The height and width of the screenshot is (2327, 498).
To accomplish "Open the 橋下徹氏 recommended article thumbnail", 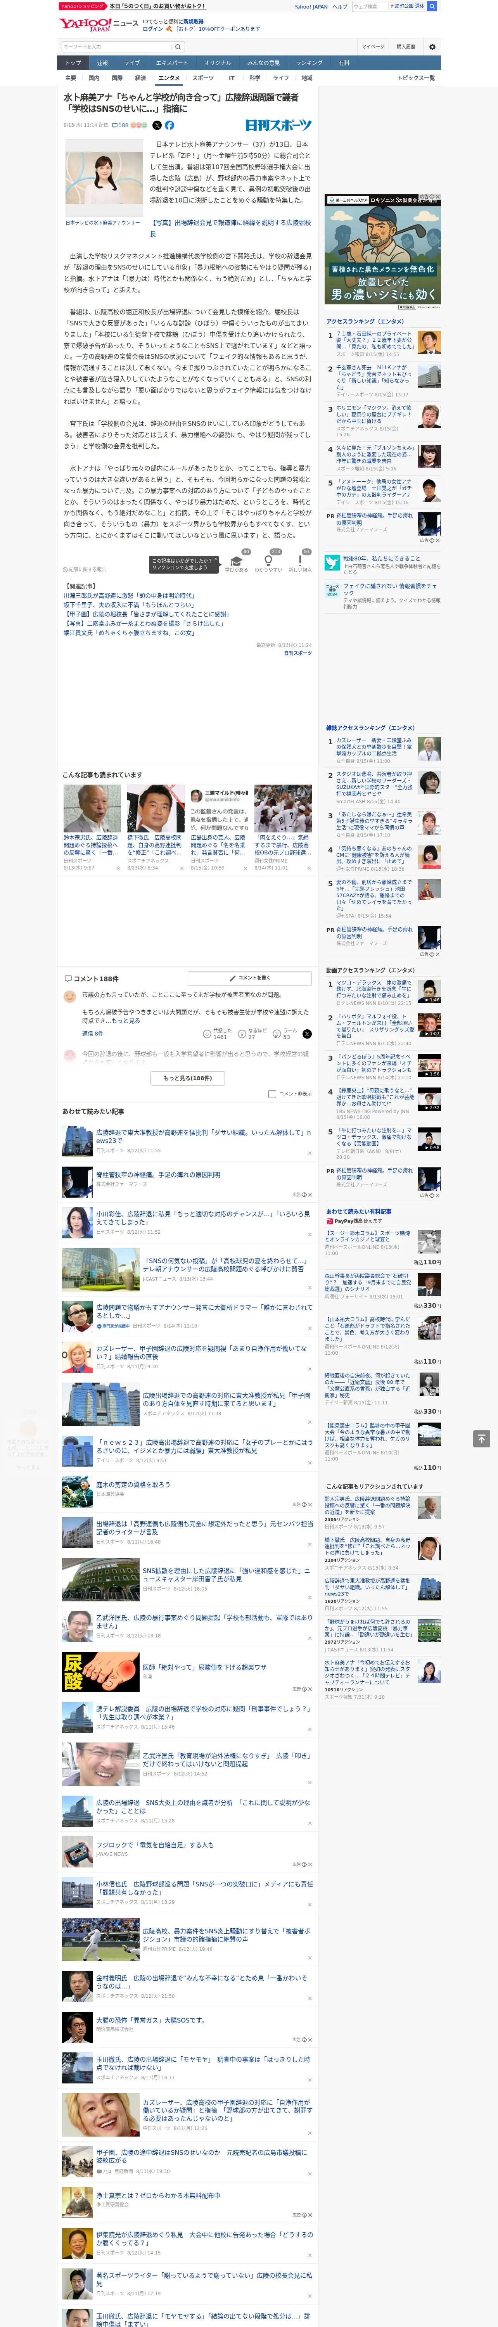I will point(156,809).
